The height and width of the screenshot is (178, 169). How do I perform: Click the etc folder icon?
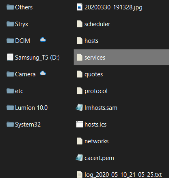[10, 91]
